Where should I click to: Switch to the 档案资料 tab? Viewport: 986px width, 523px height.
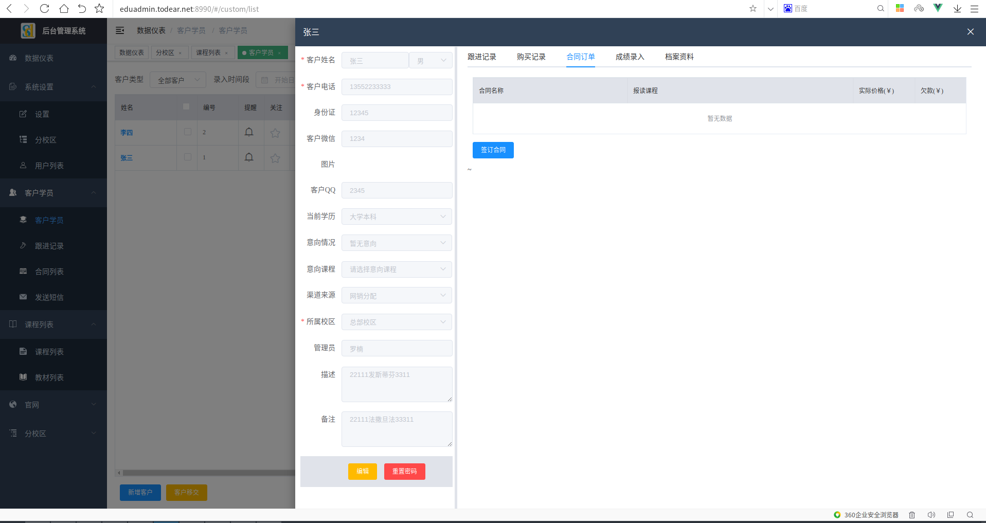pyautogui.click(x=679, y=57)
